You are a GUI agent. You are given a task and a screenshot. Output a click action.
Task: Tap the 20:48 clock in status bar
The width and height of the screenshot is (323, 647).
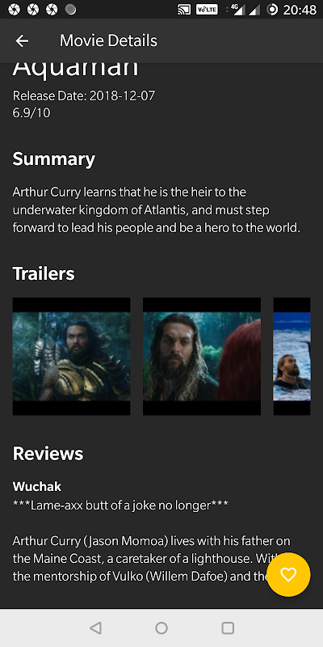300,10
